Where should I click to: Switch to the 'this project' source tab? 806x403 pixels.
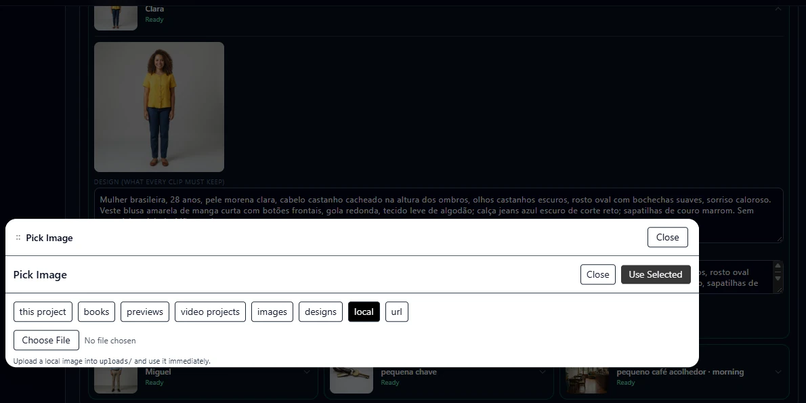(43, 312)
